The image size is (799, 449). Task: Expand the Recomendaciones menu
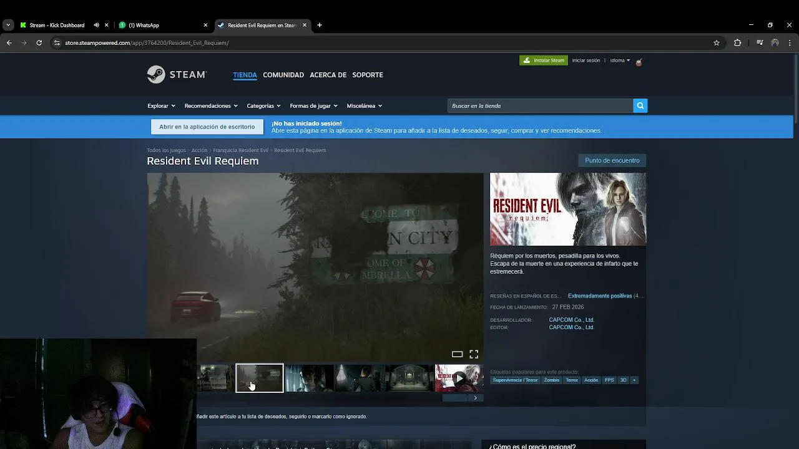point(210,106)
